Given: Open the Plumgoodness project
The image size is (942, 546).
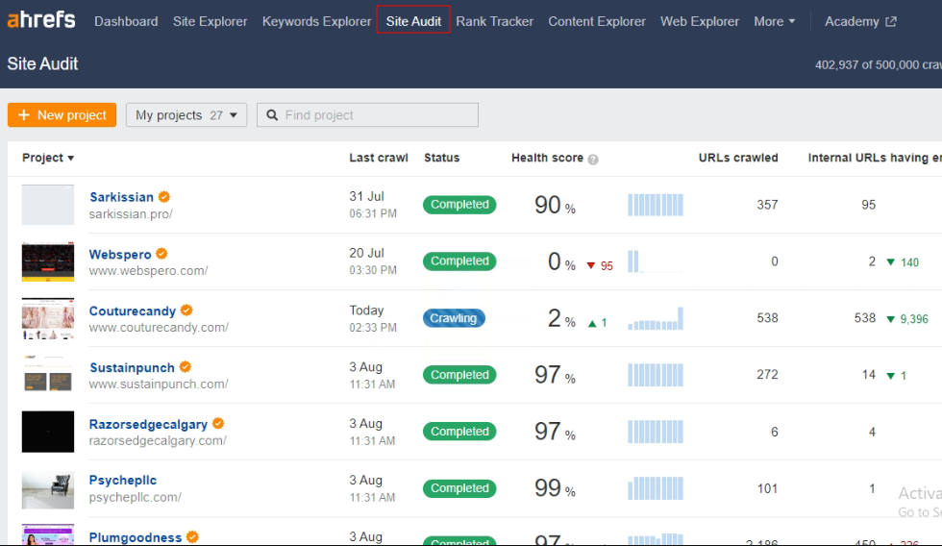Looking at the screenshot, I should [x=136, y=537].
